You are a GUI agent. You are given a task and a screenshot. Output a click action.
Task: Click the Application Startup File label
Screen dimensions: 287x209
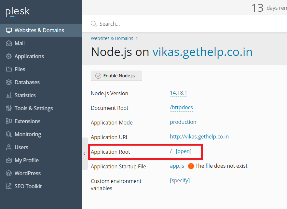pyautogui.click(x=118, y=166)
